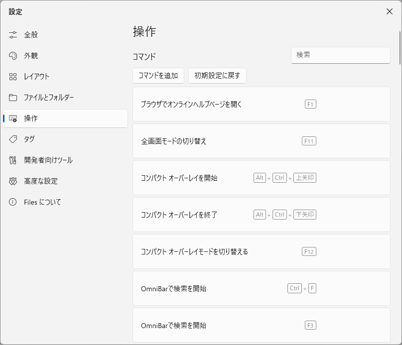Click the F1 key badge

(310, 105)
